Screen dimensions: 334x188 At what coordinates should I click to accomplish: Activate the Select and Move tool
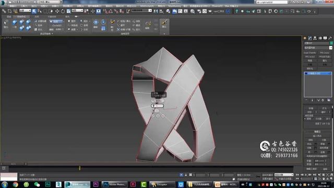(57, 11)
